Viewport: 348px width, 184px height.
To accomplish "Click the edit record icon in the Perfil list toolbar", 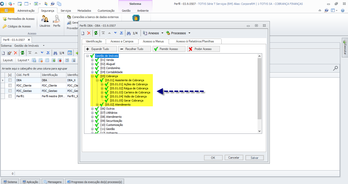I will [x=9, y=53].
